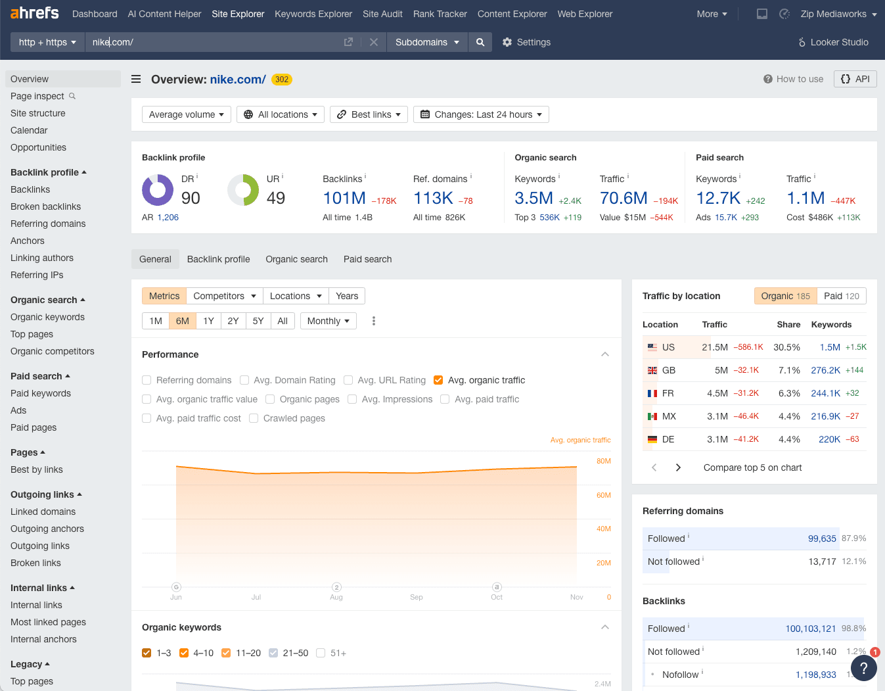The image size is (885, 691).
Task: Uncheck Avg. organic traffic checkbox
Action: coord(438,380)
